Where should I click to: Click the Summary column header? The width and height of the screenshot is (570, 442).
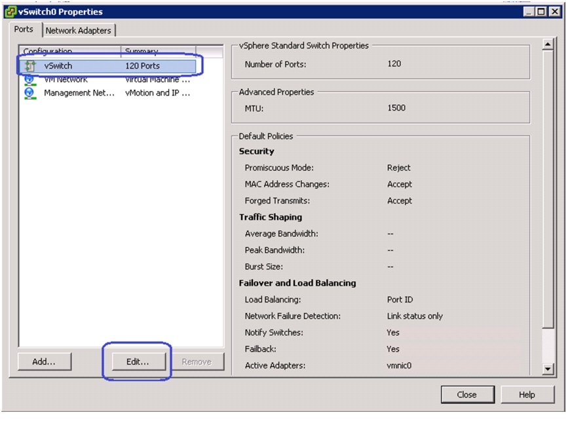(159, 51)
